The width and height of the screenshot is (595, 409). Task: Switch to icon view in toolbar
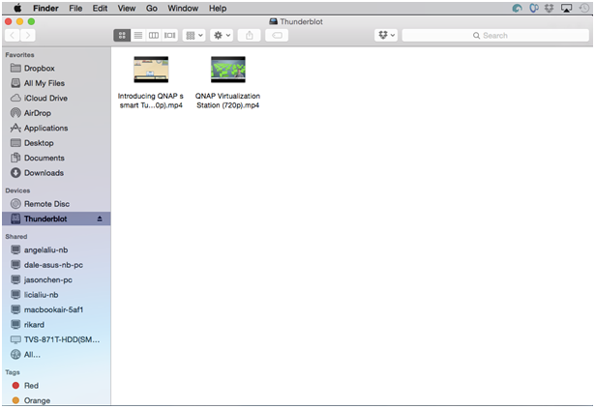(123, 35)
